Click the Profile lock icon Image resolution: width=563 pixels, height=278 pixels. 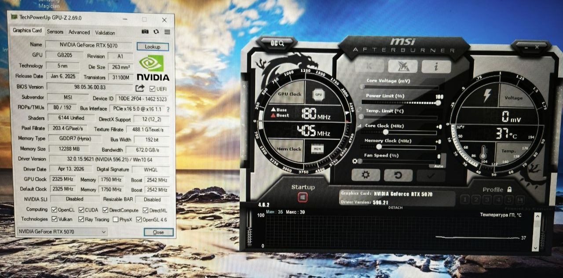tap(509, 189)
